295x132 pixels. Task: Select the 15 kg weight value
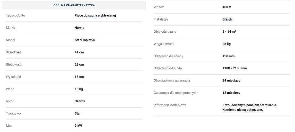[x=79, y=89]
